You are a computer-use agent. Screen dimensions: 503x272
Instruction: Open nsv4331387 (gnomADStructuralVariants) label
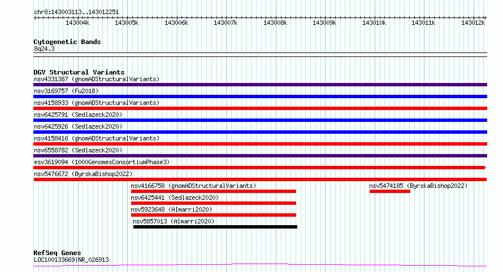coord(97,79)
